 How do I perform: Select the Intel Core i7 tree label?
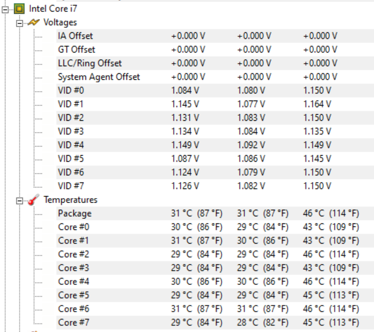click(x=53, y=9)
